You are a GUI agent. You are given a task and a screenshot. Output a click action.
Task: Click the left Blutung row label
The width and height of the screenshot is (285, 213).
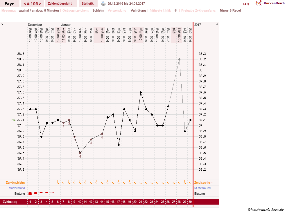point(20,194)
